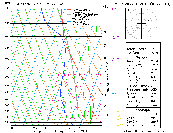The width and height of the screenshot is (173, 133).
Task: Click the Mixing Ratio legend entry
Action: coord(81,24)
